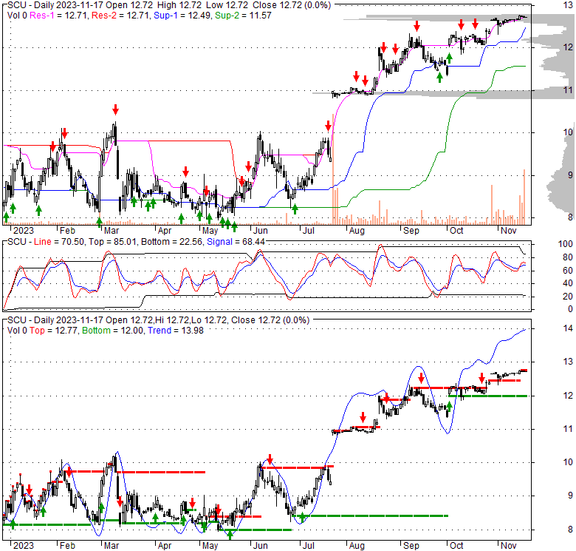Click May on the top chart's axis

[210, 231]
